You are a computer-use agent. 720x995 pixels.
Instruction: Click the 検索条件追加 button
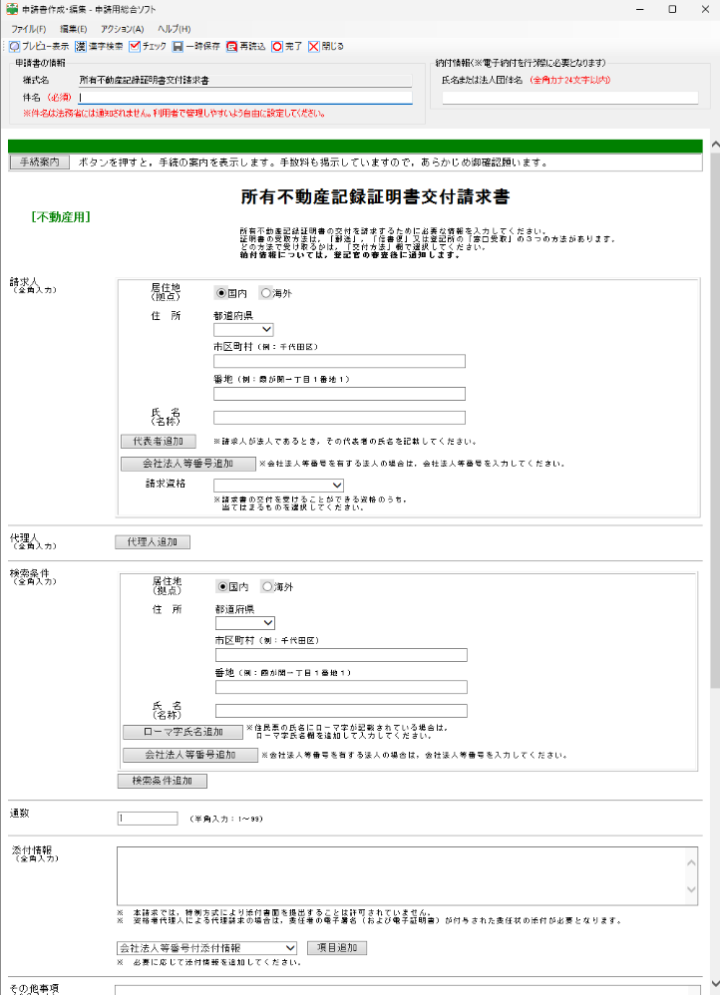point(163,781)
